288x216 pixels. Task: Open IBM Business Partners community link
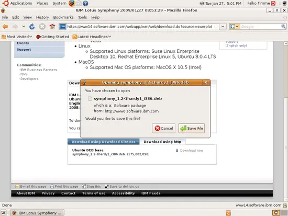39,70
